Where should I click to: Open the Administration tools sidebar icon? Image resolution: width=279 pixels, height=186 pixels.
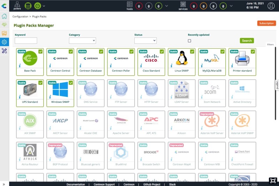[4, 51]
